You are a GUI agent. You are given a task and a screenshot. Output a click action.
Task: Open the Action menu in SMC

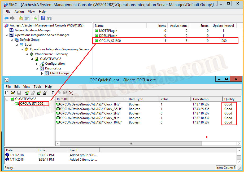[19, 12]
